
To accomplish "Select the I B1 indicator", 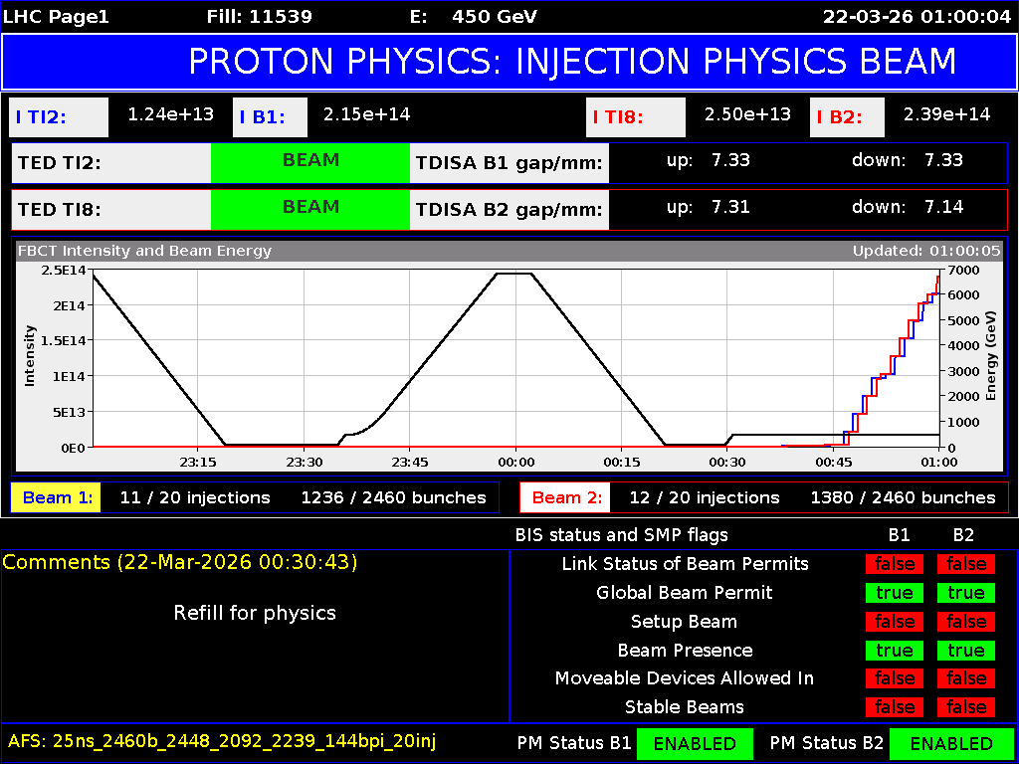I will point(270,117).
